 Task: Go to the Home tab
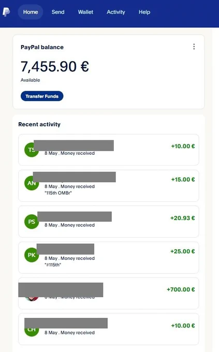click(x=31, y=12)
